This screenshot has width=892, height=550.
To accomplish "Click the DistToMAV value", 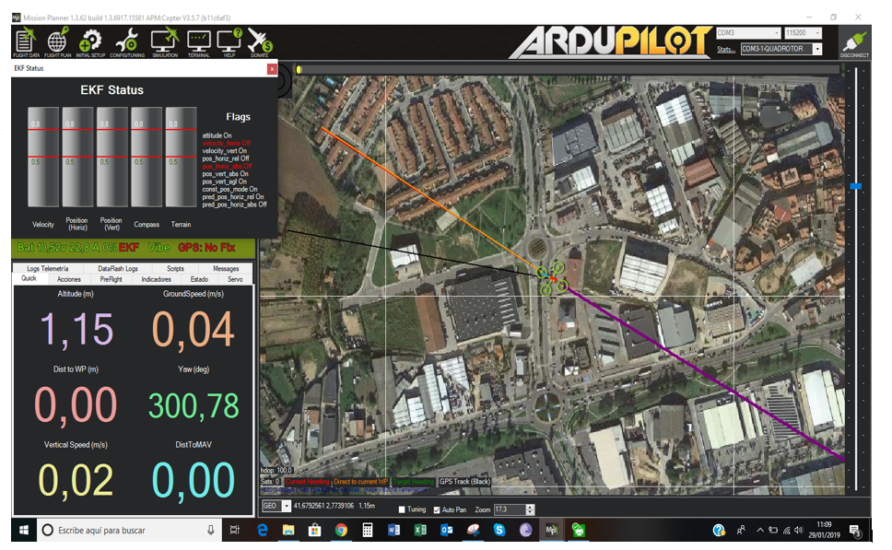I will pos(194,480).
